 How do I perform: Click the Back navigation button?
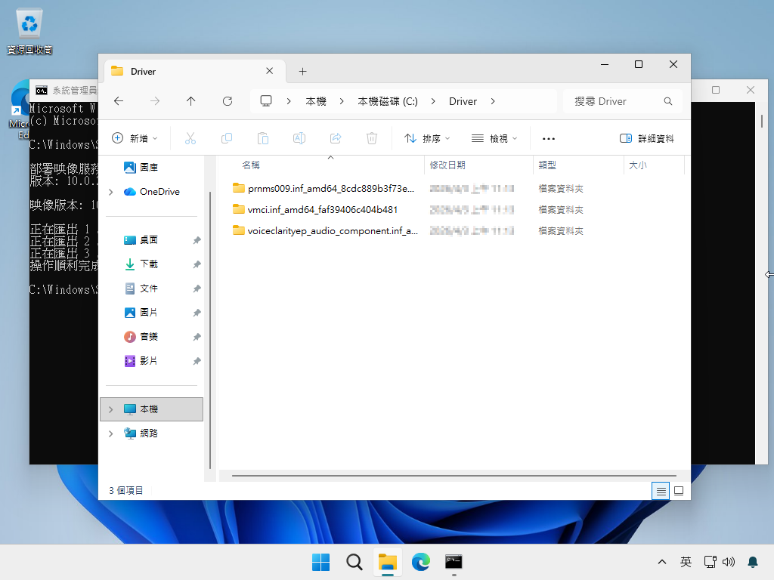[x=118, y=100]
